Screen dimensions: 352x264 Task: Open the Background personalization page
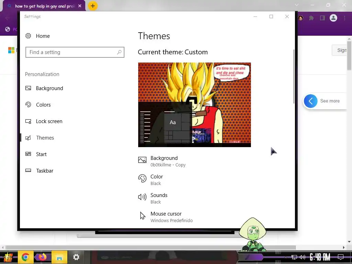(49, 88)
